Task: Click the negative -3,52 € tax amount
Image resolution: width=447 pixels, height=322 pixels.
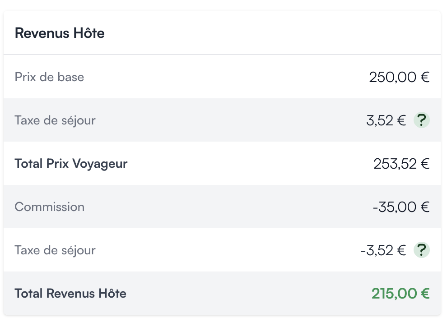Action: pyautogui.click(x=383, y=250)
